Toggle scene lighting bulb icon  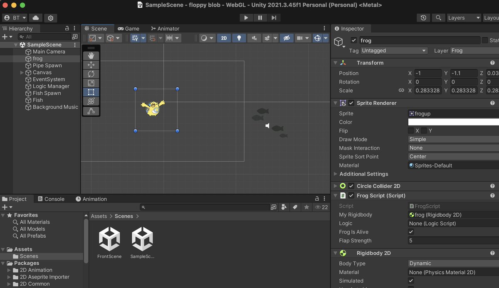pyautogui.click(x=239, y=38)
